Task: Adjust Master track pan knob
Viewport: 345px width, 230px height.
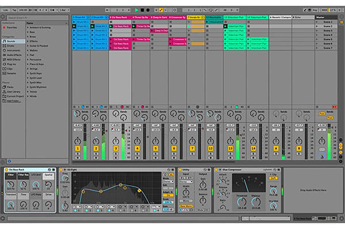Action: [x=321, y=141]
